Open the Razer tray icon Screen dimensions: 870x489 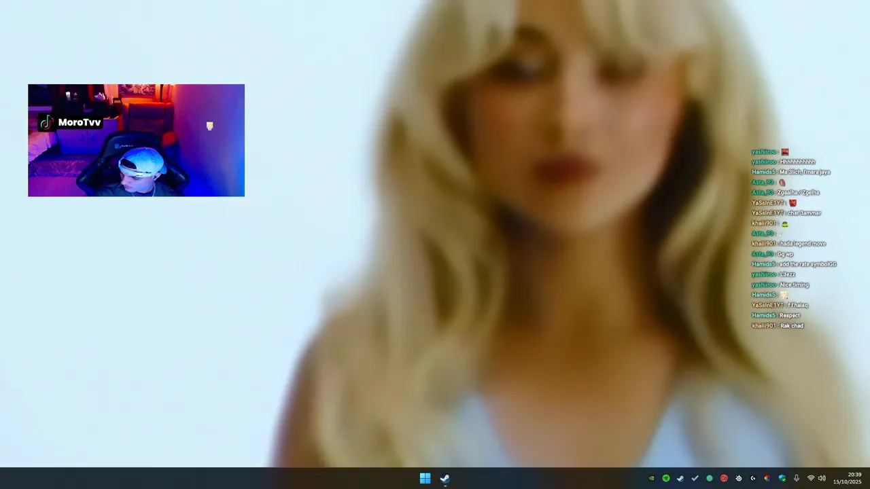666,478
